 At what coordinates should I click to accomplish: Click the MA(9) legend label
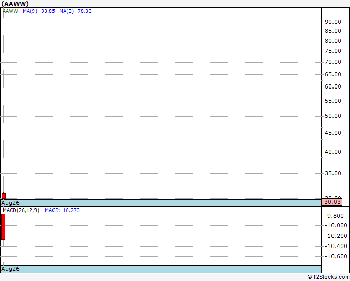pos(30,11)
